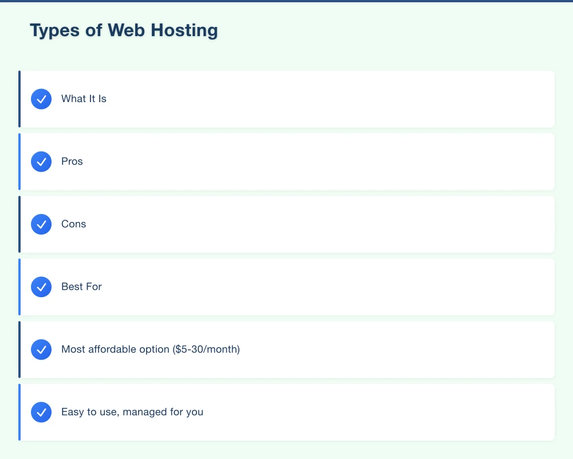Viewport: 573px width, 459px height.
Task: Select the What It Is section label
Action: 84,99
